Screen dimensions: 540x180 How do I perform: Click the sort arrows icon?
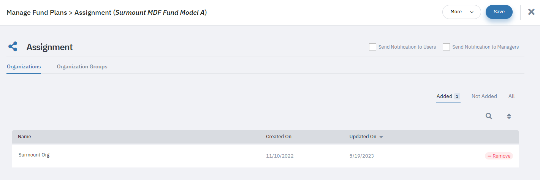tap(509, 117)
